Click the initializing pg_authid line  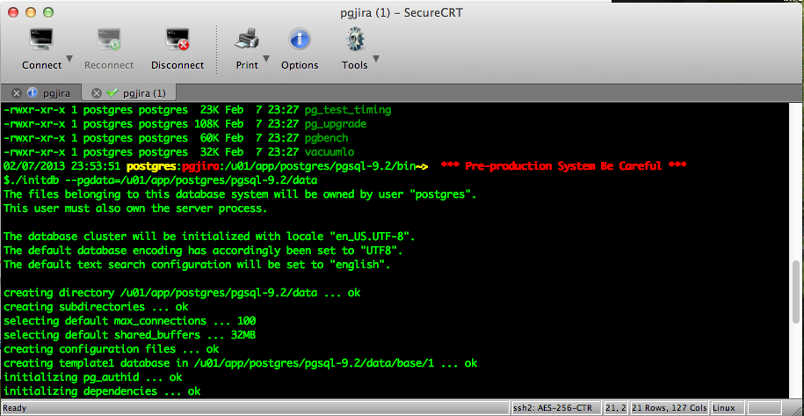pos(92,377)
